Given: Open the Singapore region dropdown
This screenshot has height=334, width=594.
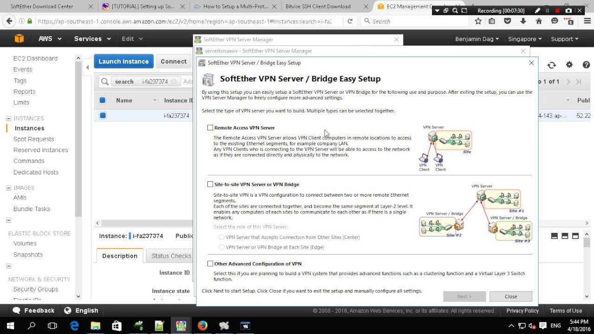Looking at the screenshot, I should tap(525, 39).
